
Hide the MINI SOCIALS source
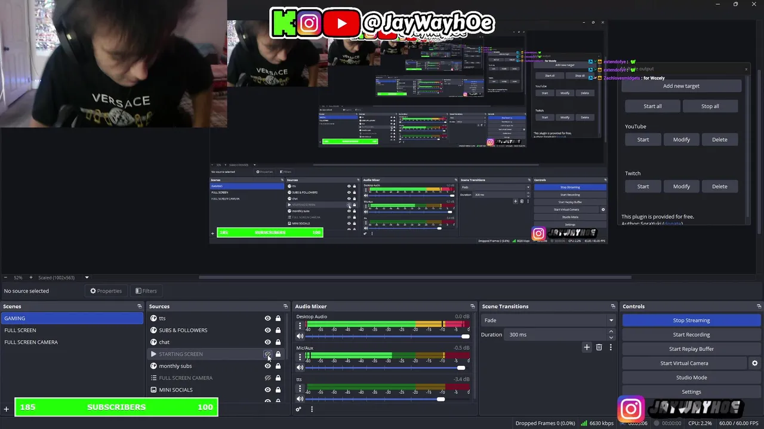267,390
